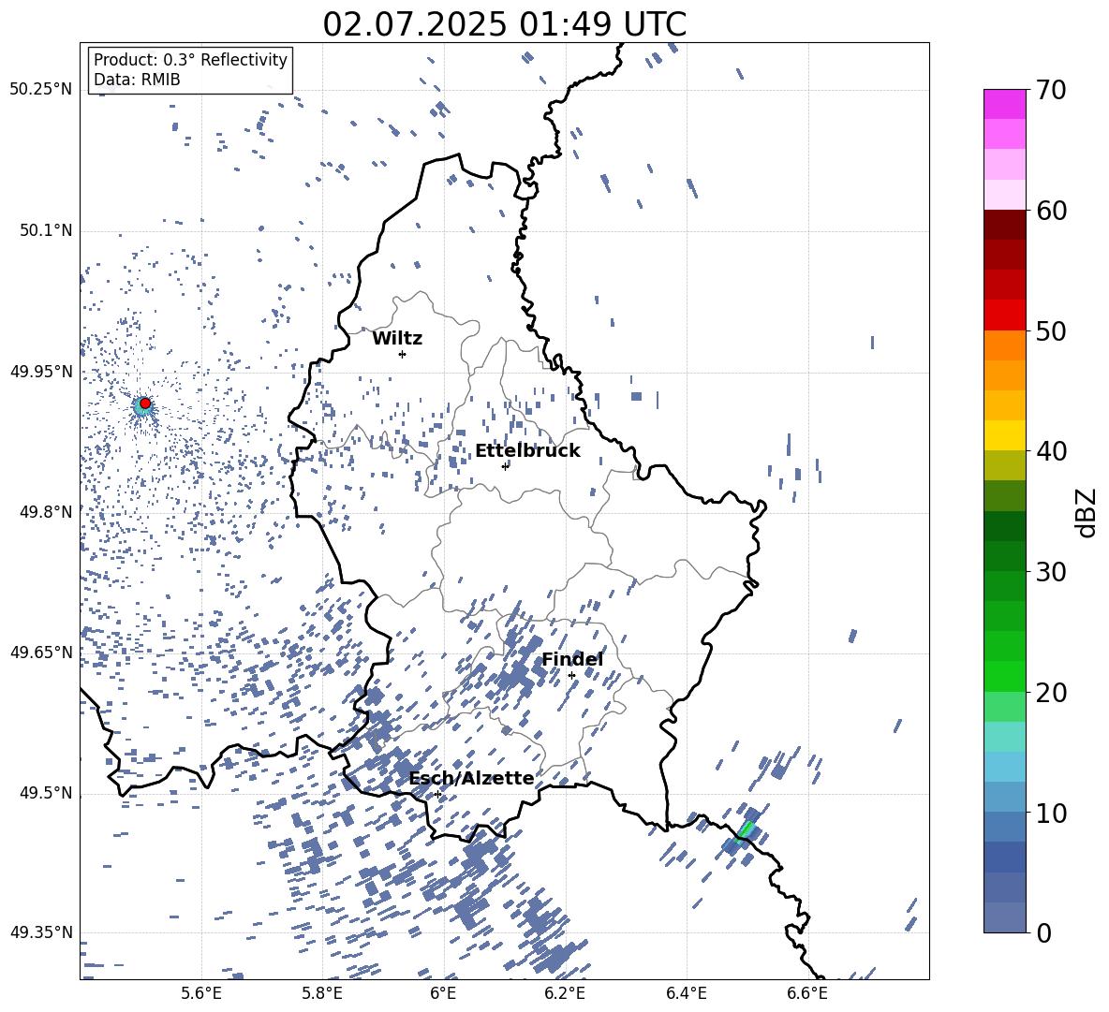Screen dimensions: 1109x1012
Task: Click the green echo cell near 6.5°E
Action: point(747,831)
